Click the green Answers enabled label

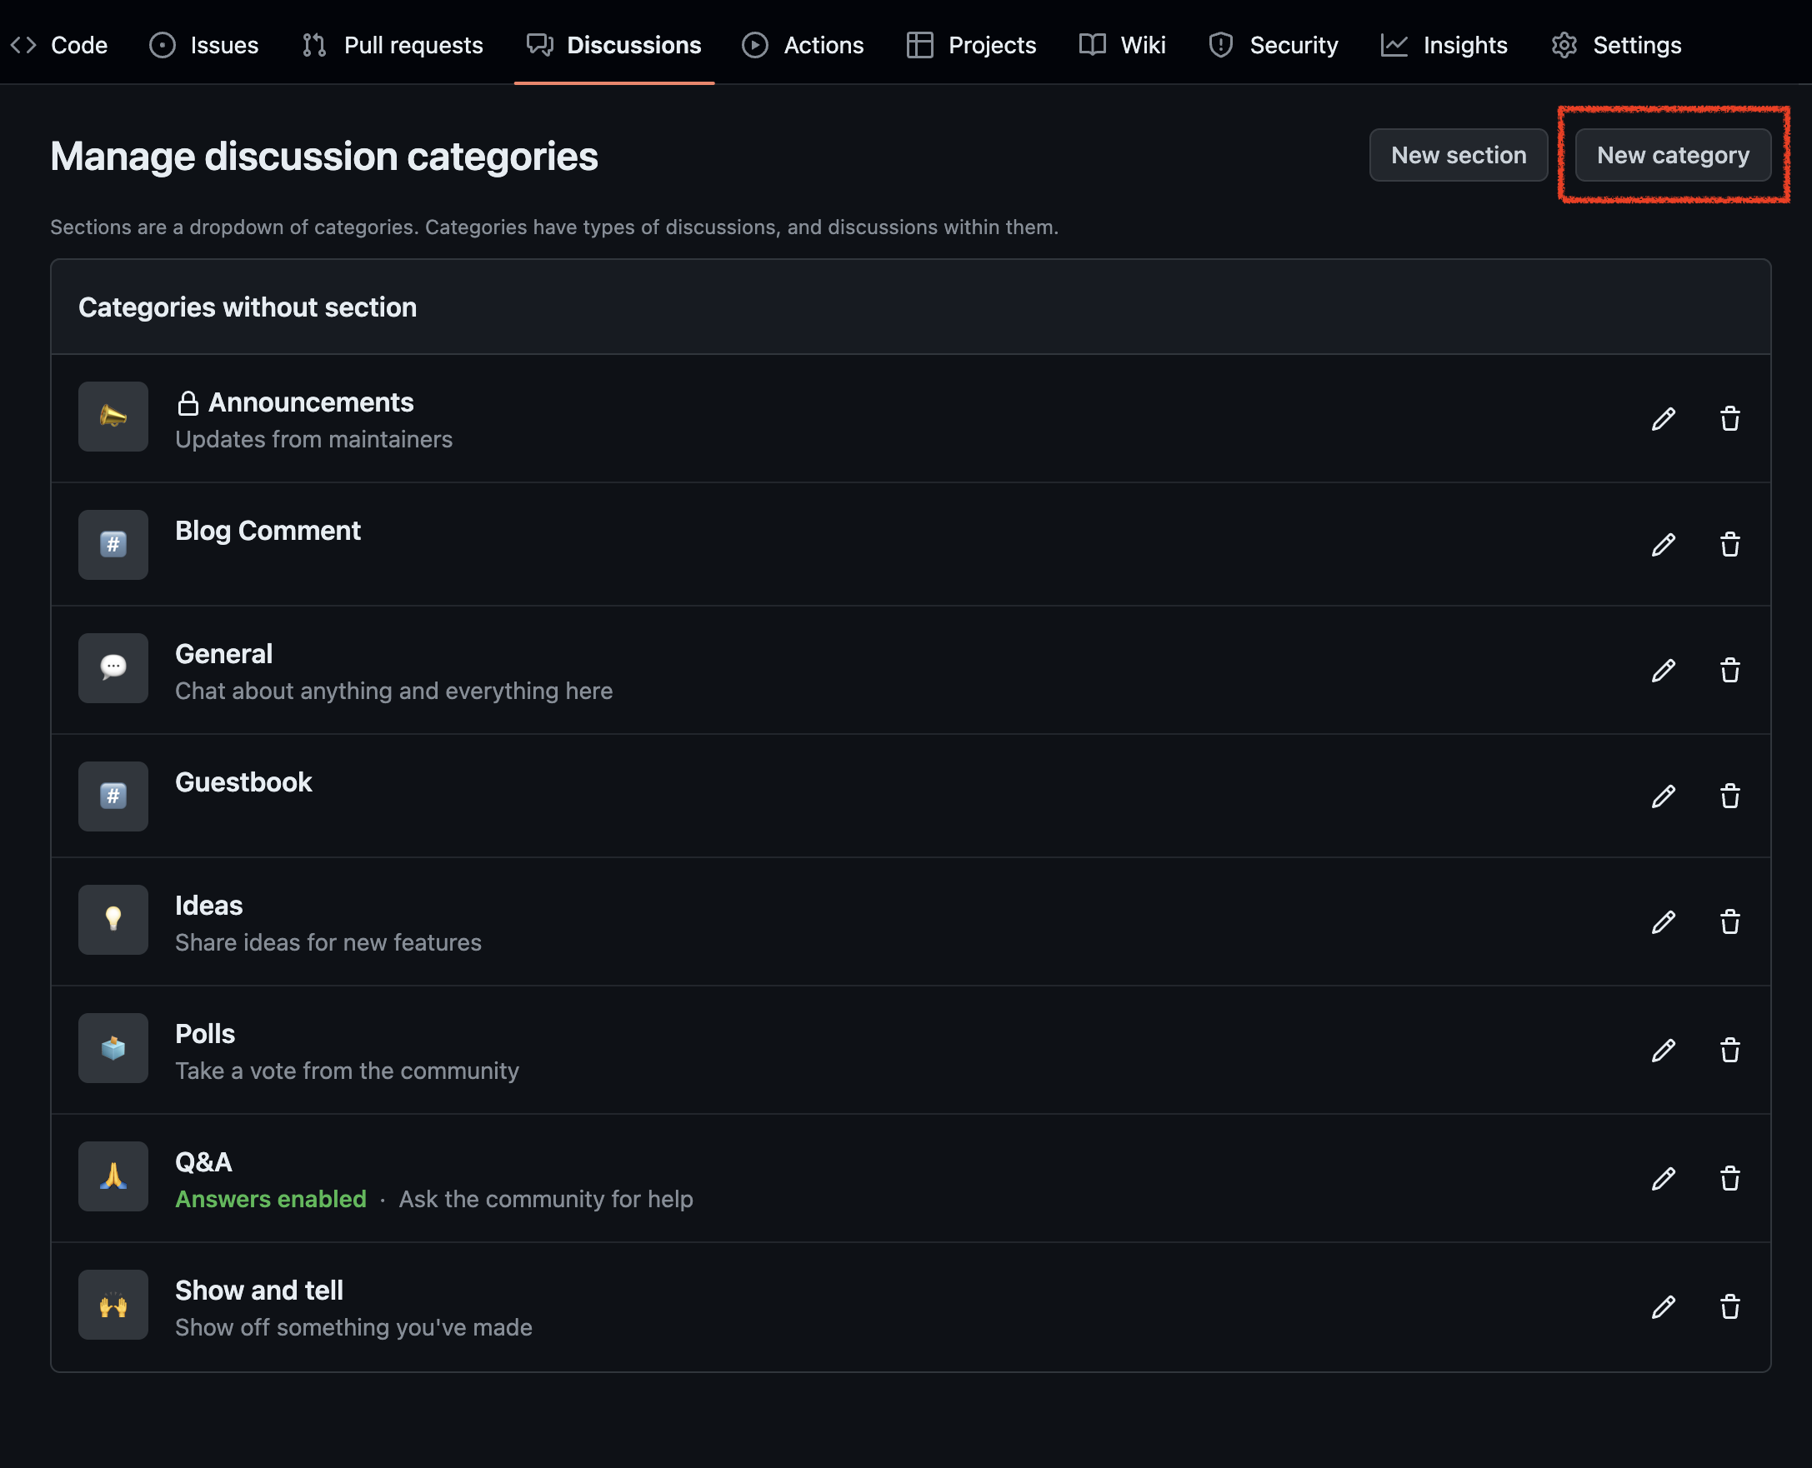pyautogui.click(x=271, y=1199)
